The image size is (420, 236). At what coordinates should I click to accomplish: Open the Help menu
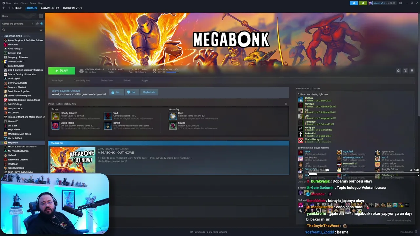(40, 3)
